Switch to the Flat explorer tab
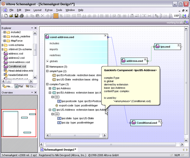190x158 pixels. click(19, 86)
